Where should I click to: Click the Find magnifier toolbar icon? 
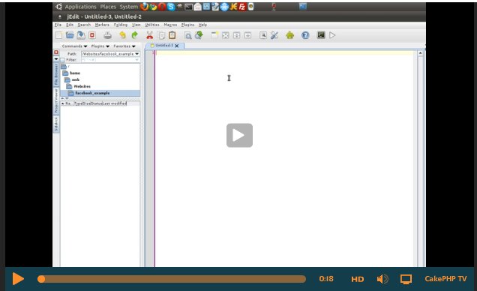pos(188,35)
